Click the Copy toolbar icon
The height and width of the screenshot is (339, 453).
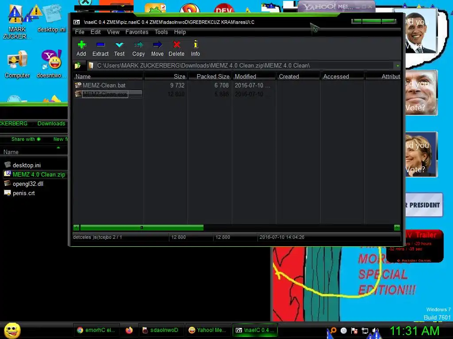coord(138,48)
